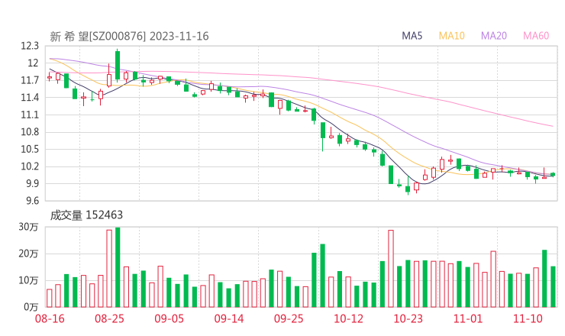Screen dimensions: 565x336
Task: Click the 12.3 price axis label
Action: (30, 46)
